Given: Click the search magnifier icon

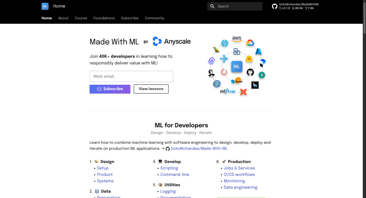Looking at the screenshot, I should coord(213,6).
